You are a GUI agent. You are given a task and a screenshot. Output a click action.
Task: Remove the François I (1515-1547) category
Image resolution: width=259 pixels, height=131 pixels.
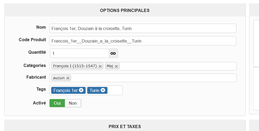pos(100,66)
